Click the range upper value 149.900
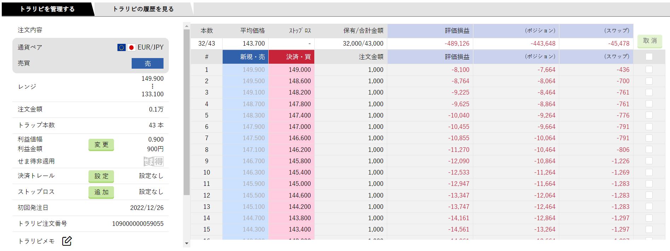The image size is (670, 251). pyautogui.click(x=153, y=79)
